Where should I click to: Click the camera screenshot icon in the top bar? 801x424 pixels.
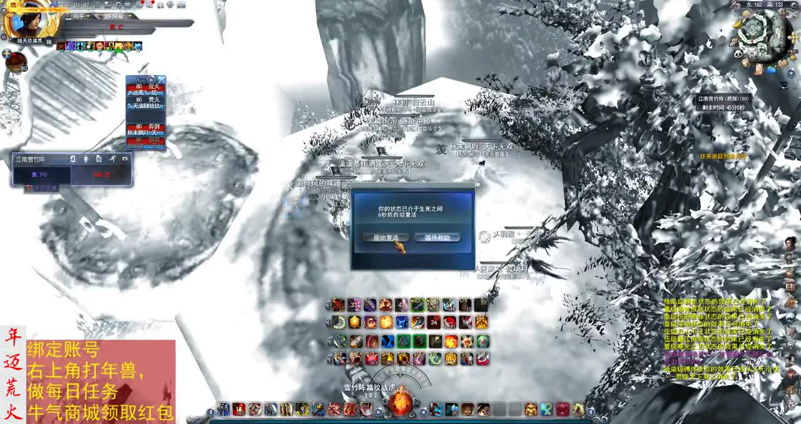click(x=181, y=4)
